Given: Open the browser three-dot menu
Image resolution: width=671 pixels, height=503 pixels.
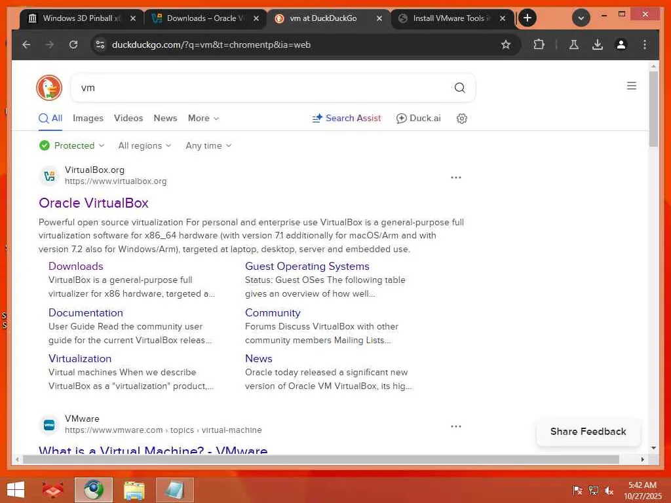Looking at the screenshot, I should 645,45.
